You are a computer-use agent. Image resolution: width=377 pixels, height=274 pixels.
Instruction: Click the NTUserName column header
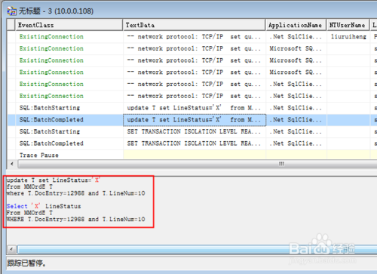[x=348, y=25]
